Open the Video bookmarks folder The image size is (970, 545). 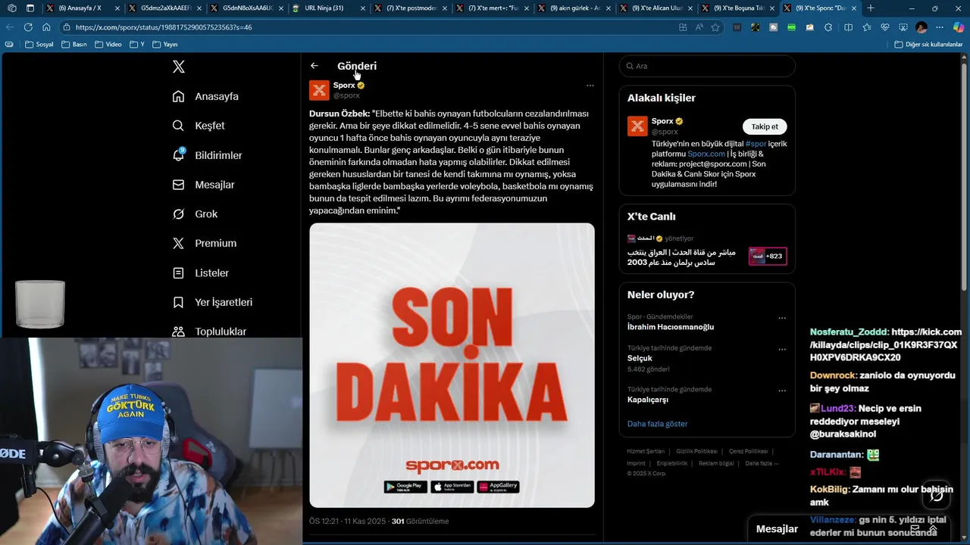108,45
